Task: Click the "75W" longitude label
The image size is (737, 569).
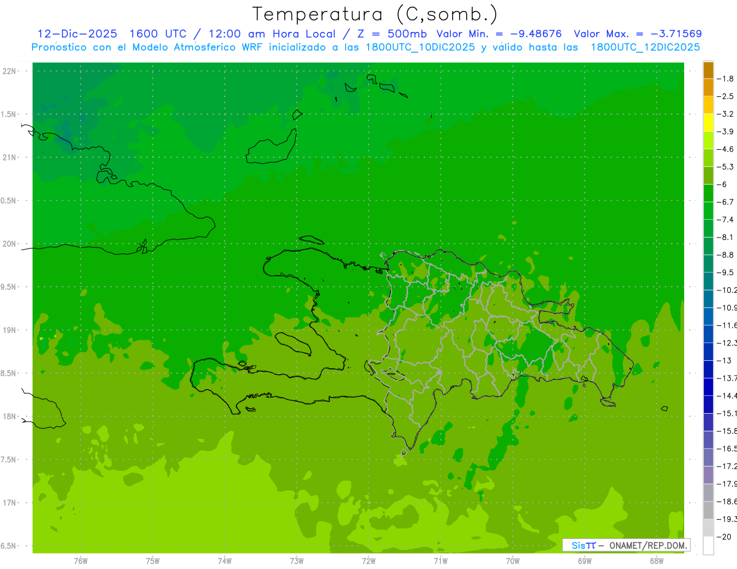Action: click(x=152, y=560)
